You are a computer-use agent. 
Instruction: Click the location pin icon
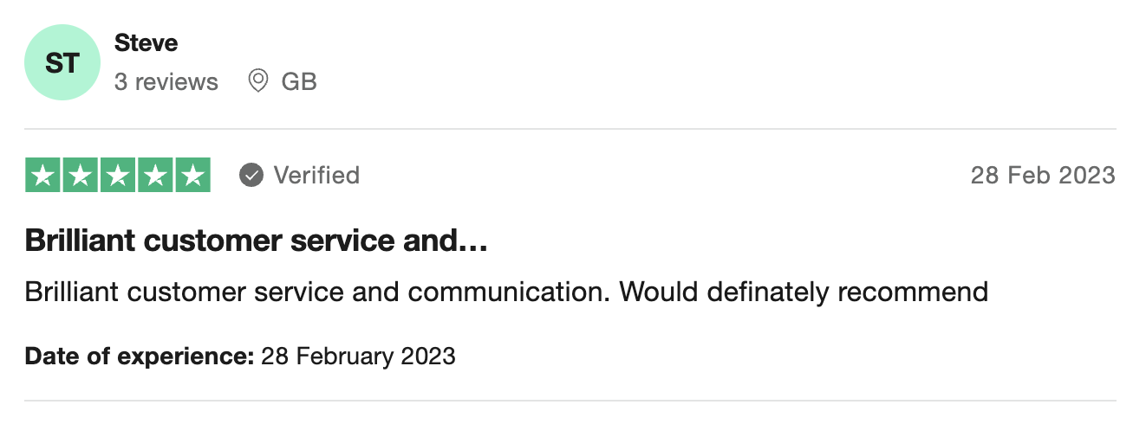[257, 81]
